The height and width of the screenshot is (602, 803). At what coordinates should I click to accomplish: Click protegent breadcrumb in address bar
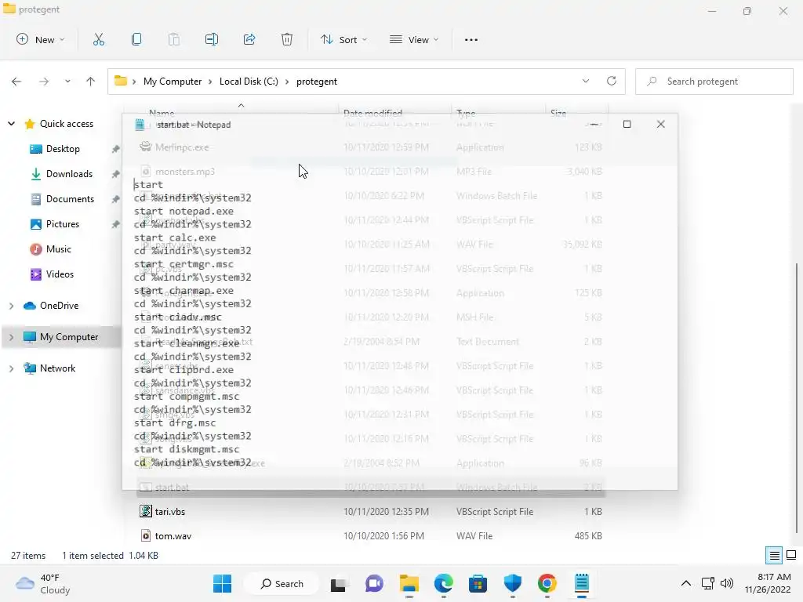point(317,82)
